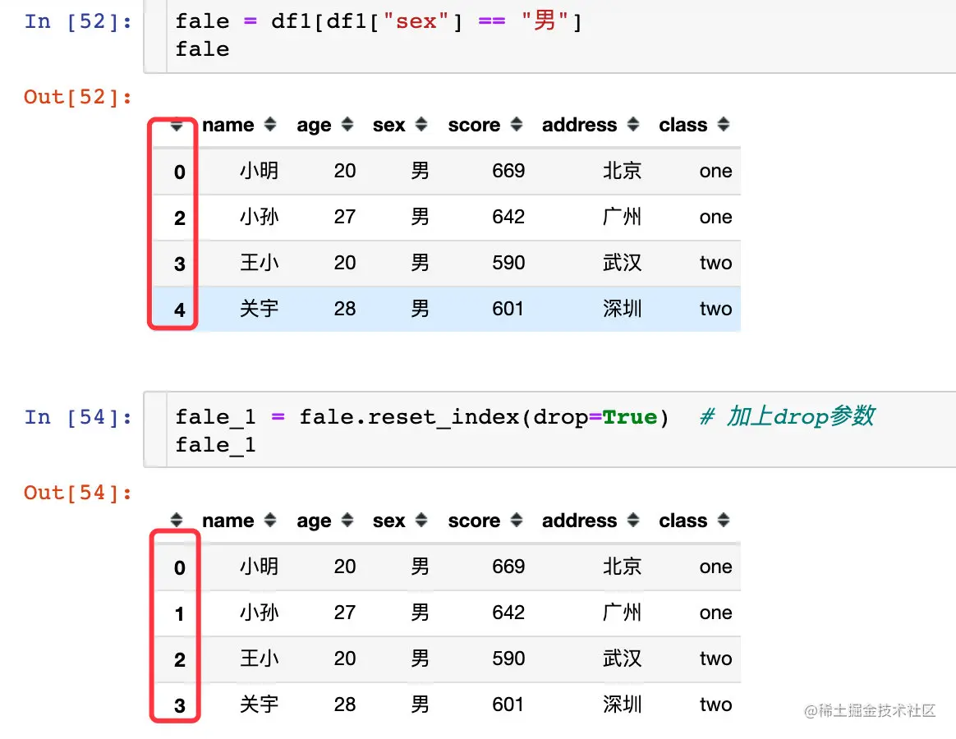Select address 深圳 in Out[52] table

(622, 309)
